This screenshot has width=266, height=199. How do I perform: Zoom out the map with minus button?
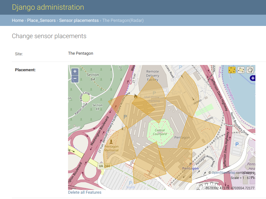click(x=75, y=79)
